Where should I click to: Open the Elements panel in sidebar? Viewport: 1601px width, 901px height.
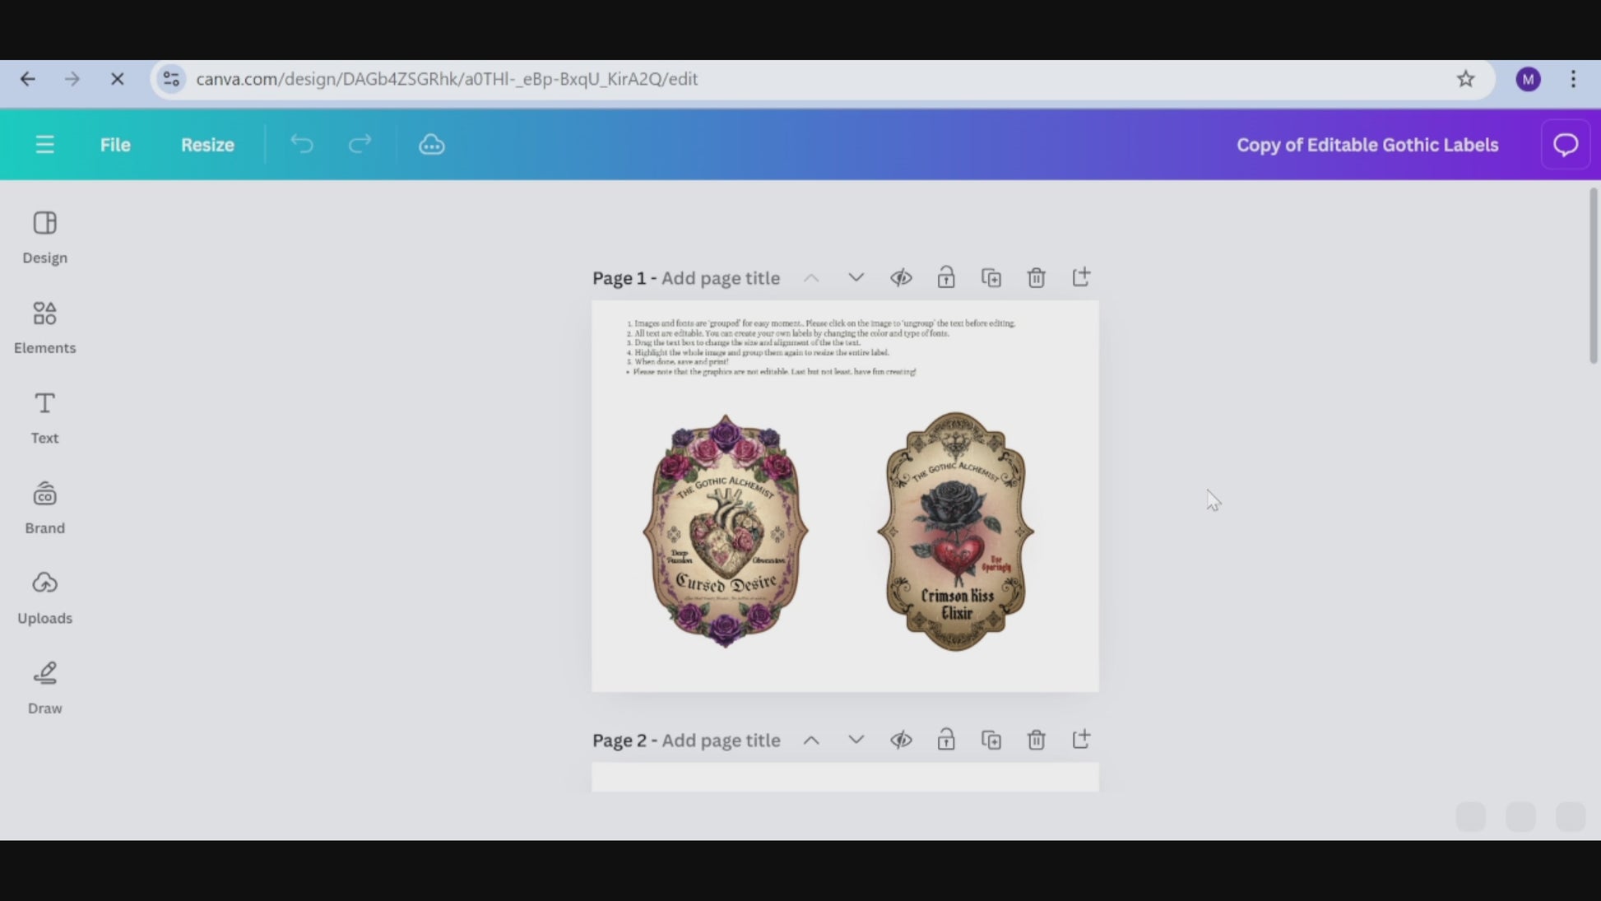click(x=44, y=327)
